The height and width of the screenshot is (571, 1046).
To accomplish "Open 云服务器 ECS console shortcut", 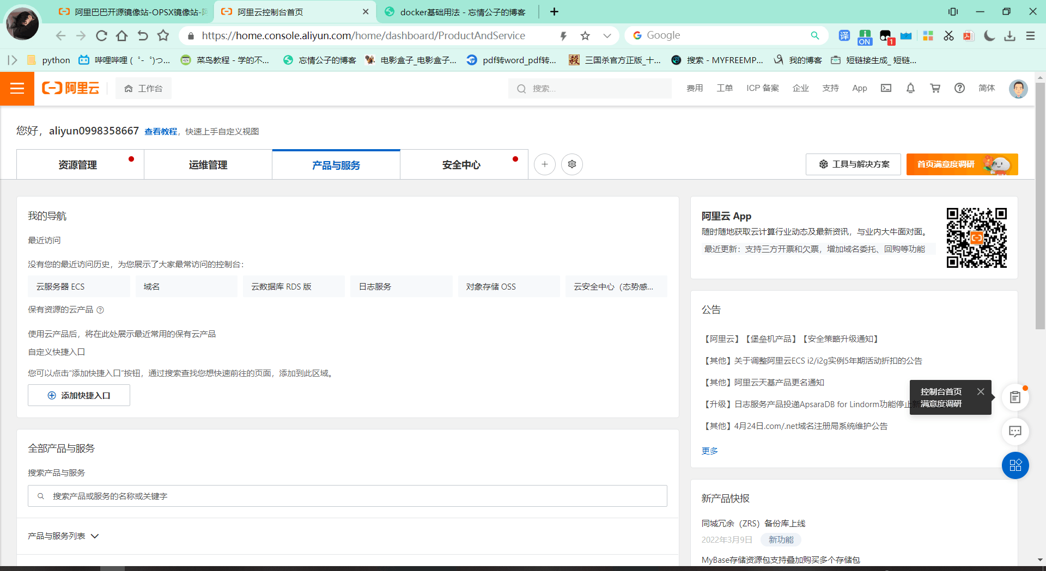I will [79, 286].
